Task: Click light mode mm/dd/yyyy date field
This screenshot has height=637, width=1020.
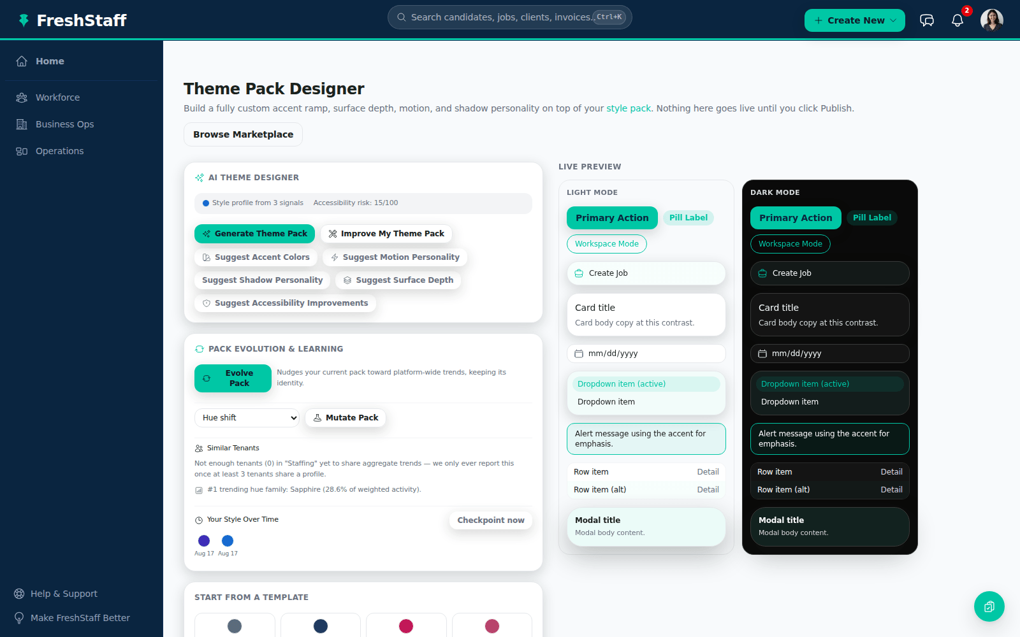Action: [646, 354]
